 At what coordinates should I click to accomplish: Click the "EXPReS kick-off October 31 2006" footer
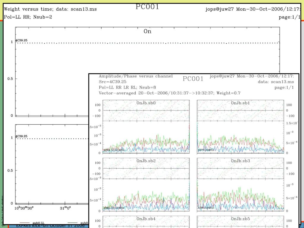coord(50,226)
